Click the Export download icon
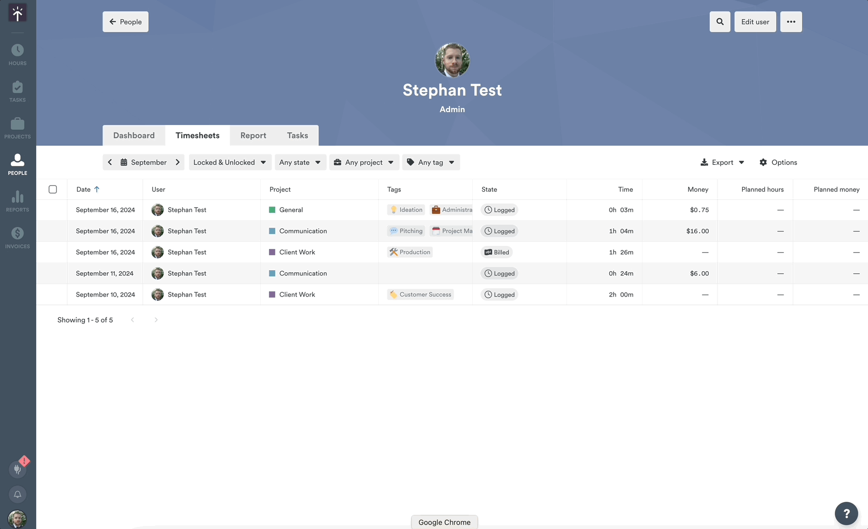The height and width of the screenshot is (529, 868). click(x=704, y=162)
